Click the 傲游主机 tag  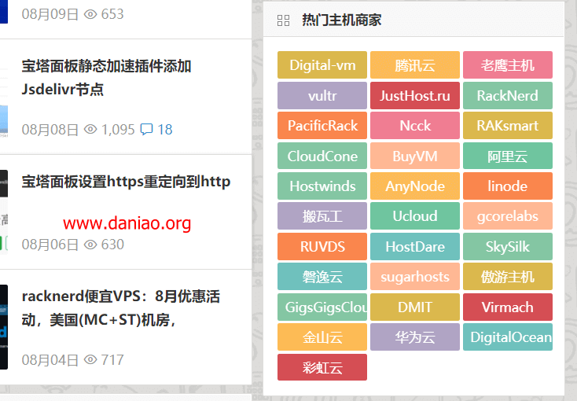(x=508, y=277)
